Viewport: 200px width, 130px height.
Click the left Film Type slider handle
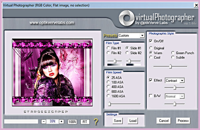[x=115, y=61]
